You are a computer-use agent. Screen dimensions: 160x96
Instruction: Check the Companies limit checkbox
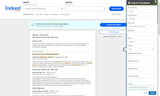[x=50, y=15]
